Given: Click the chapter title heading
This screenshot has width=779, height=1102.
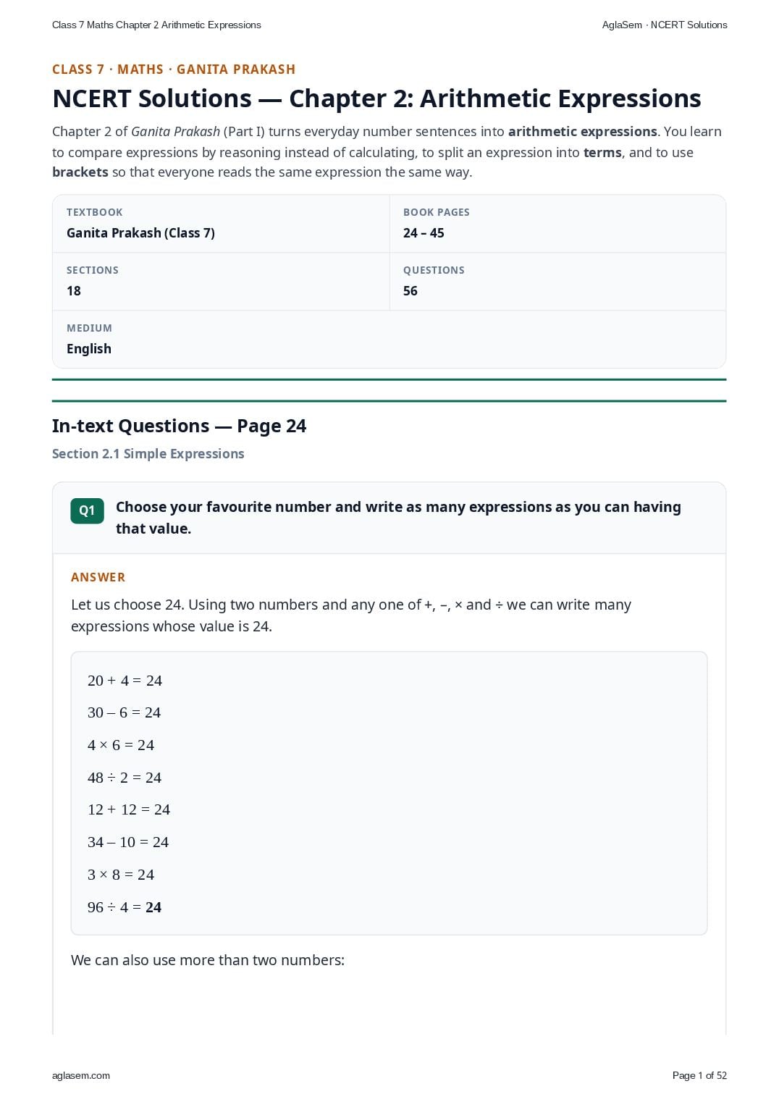Looking at the screenshot, I should tap(376, 98).
